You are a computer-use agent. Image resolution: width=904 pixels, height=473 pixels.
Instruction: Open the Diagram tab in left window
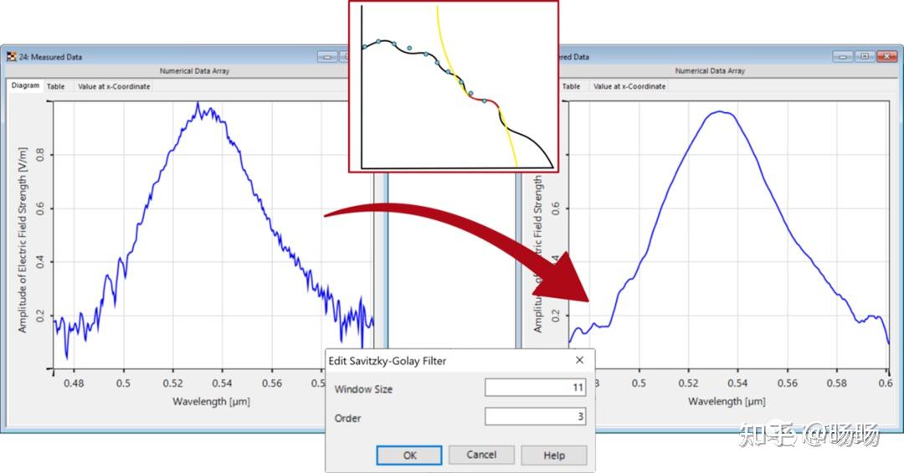click(x=25, y=85)
